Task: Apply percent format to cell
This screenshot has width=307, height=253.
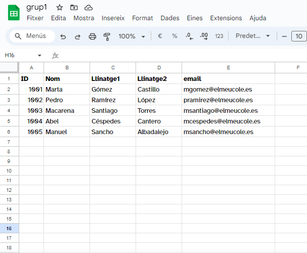Action: (174, 36)
